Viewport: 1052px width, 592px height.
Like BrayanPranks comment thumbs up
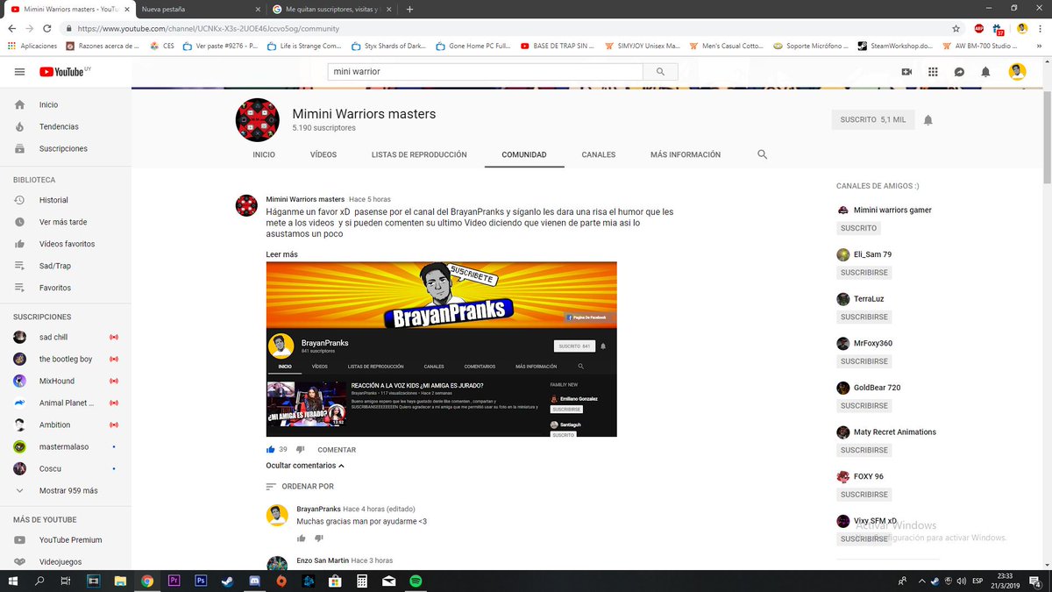[302, 538]
